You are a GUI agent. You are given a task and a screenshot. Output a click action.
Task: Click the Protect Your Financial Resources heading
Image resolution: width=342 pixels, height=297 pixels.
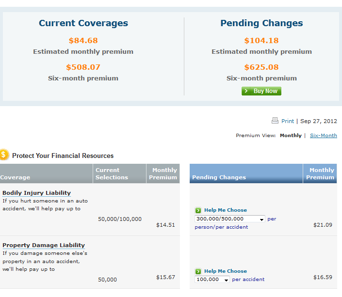(63, 156)
